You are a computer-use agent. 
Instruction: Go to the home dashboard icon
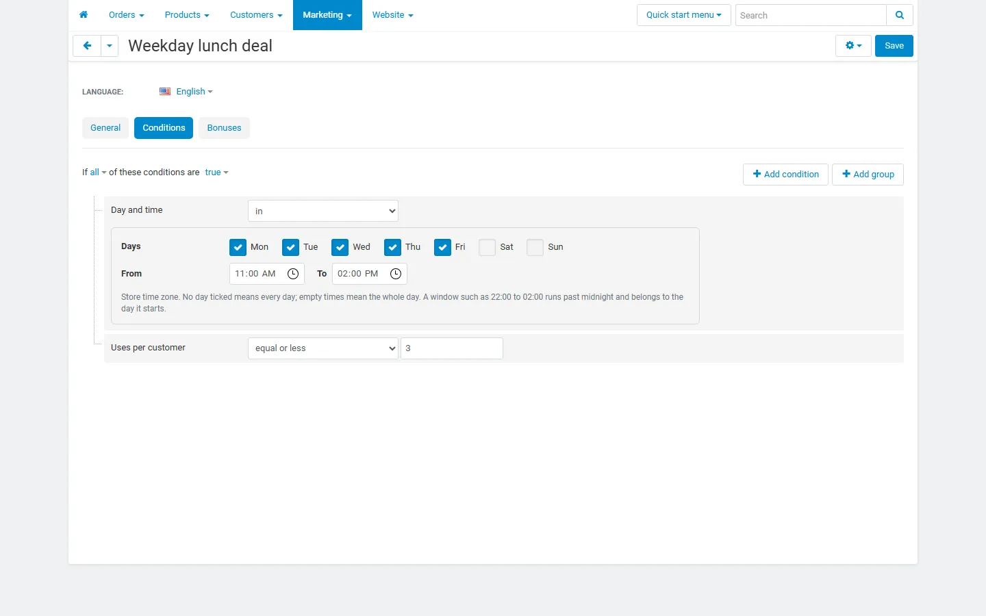click(84, 15)
